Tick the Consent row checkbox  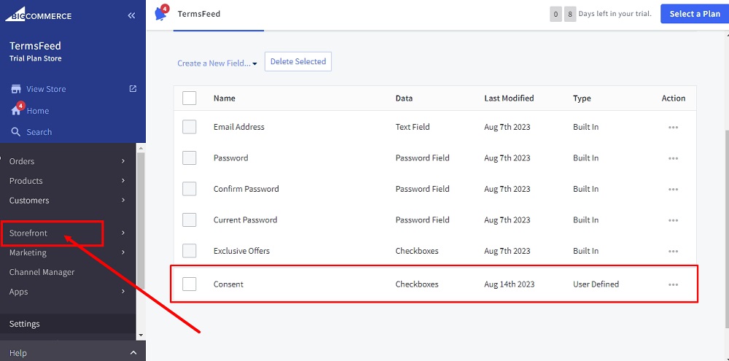190,284
